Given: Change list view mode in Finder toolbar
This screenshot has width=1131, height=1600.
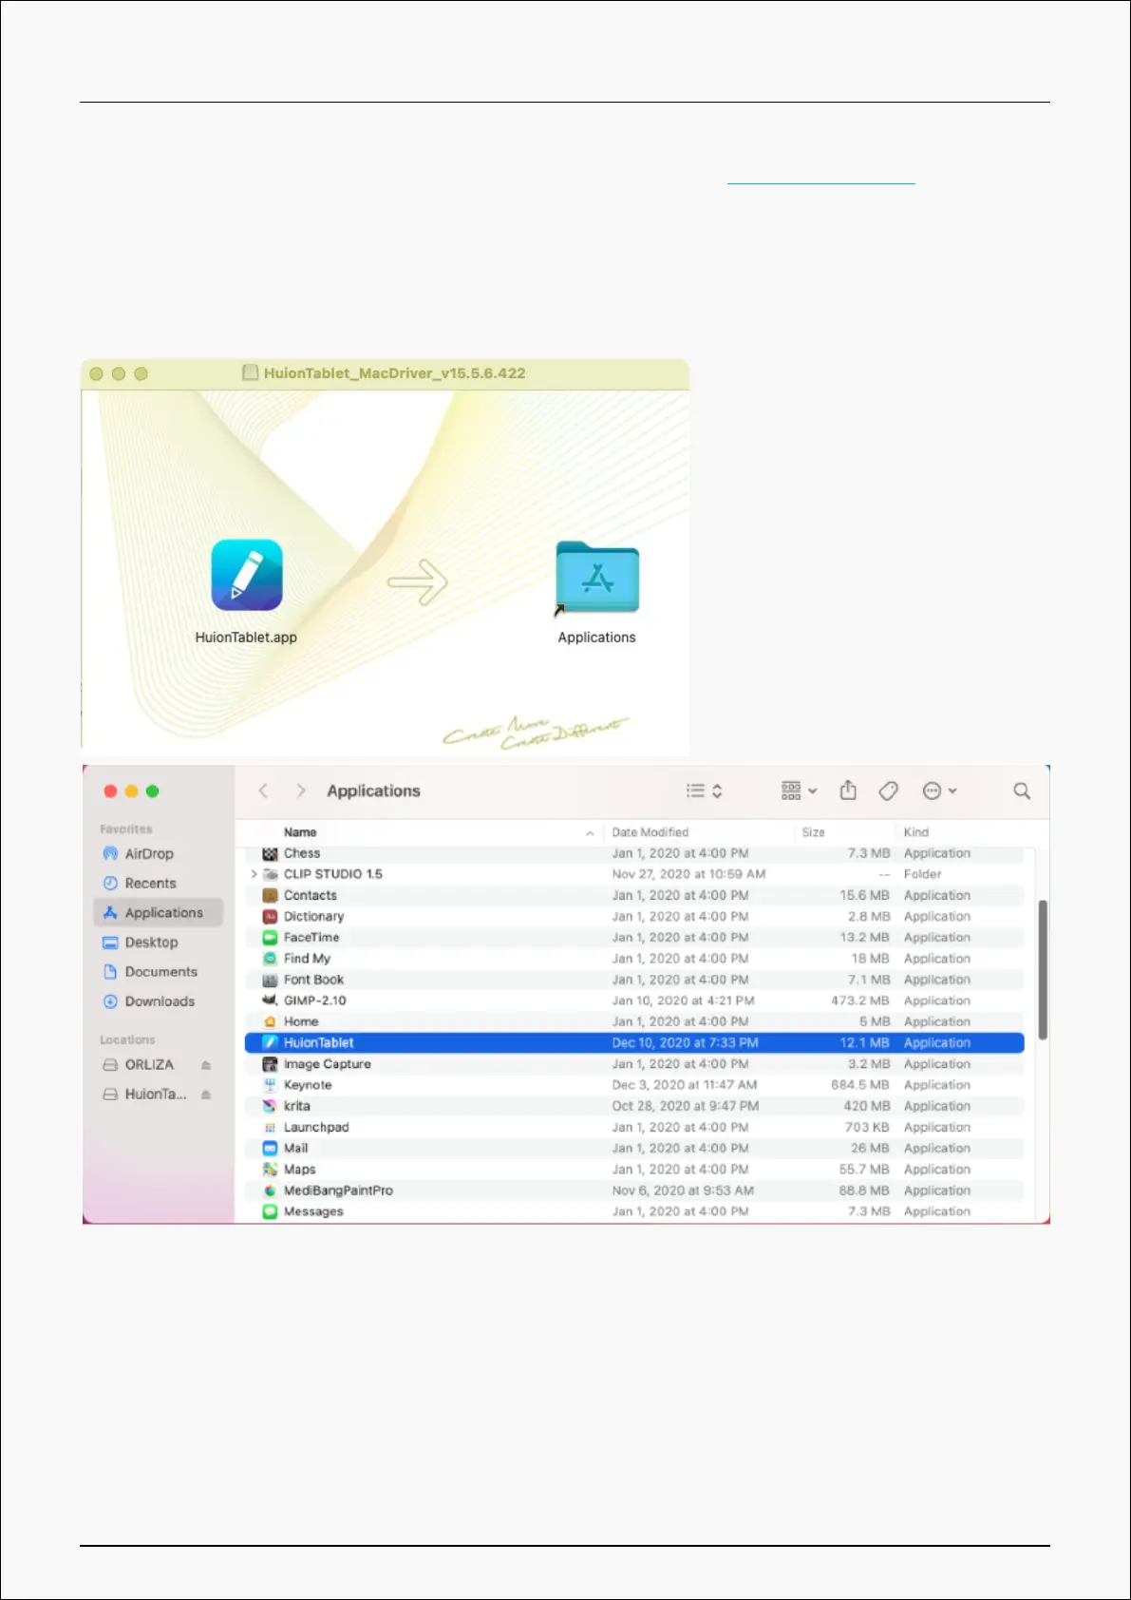Looking at the screenshot, I should (705, 790).
